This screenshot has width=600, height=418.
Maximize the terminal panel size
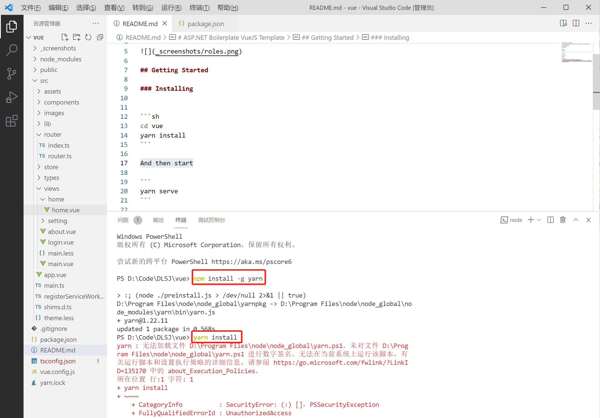coord(576,220)
